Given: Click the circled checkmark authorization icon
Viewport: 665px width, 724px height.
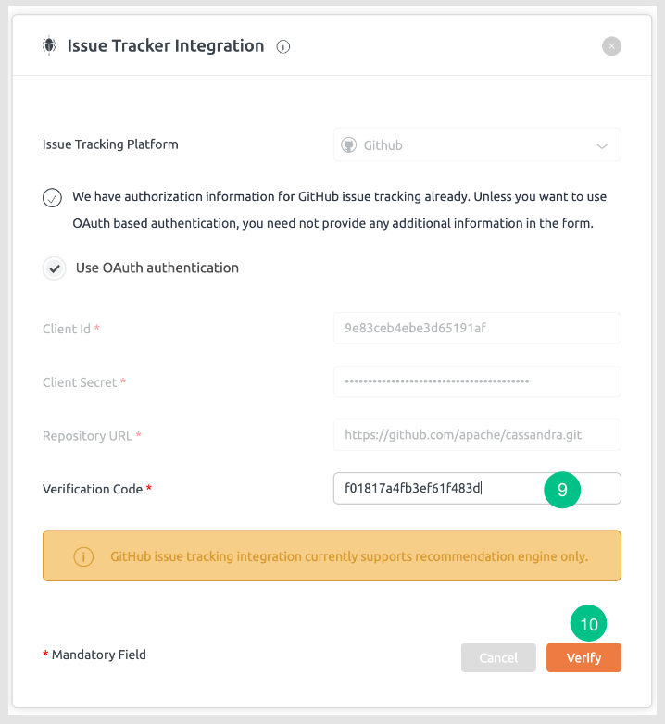Looking at the screenshot, I should point(52,197).
